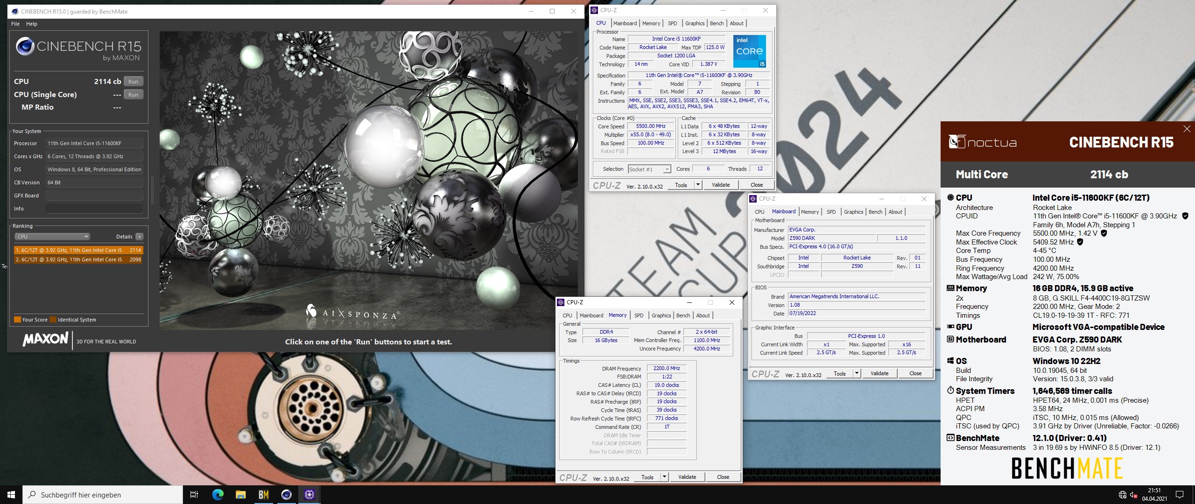The width and height of the screenshot is (1195, 504).
Task: Click the Max Effective Clock shield icon
Action: pyautogui.click(x=1080, y=242)
